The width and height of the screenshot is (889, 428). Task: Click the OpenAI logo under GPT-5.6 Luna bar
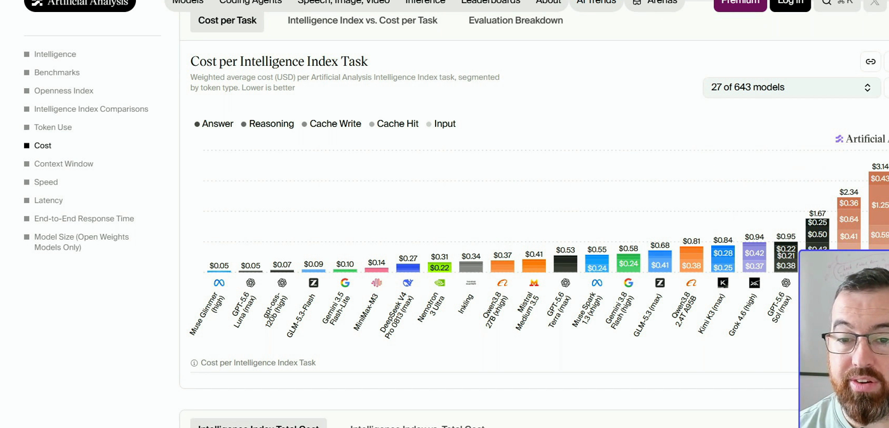pos(251,283)
